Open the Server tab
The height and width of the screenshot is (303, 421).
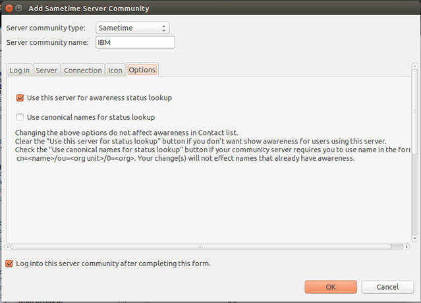[47, 70]
